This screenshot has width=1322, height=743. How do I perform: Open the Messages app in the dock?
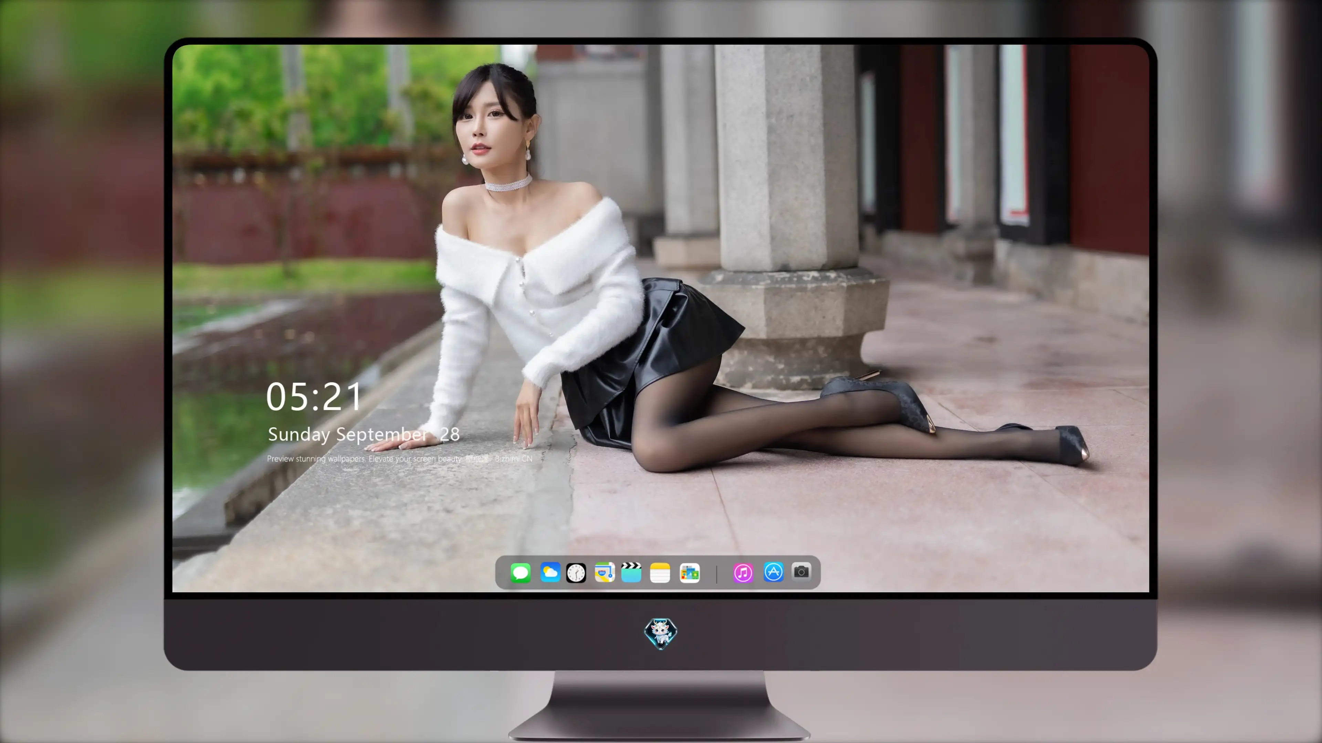point(521,572)
